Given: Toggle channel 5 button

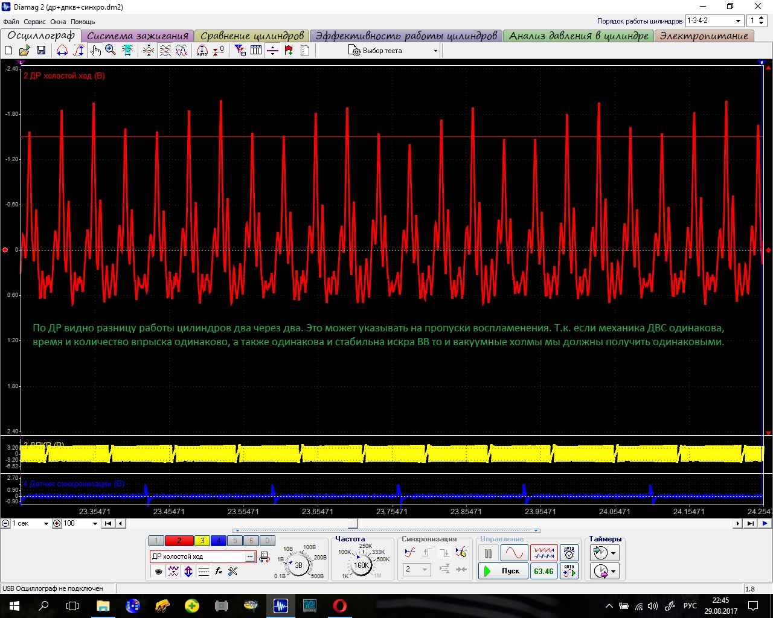Looking at the screenshot, I should (235, 541).
